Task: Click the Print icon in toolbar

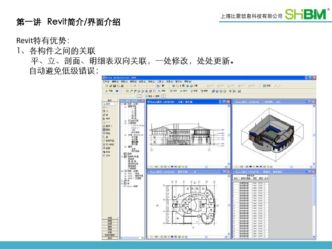Action: pos(122,86)
